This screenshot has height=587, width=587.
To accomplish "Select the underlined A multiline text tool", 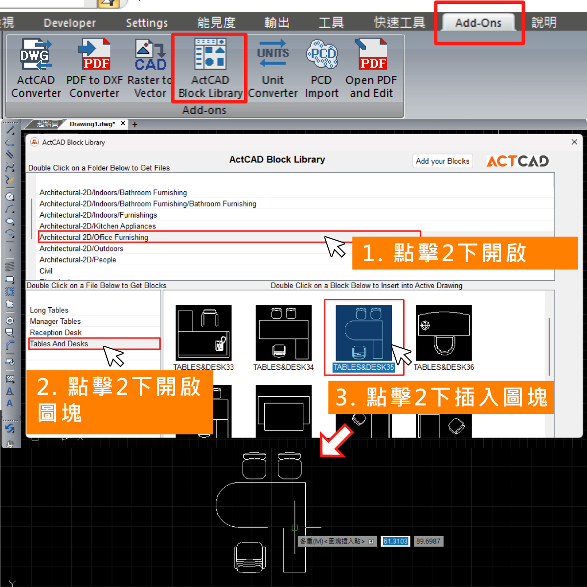I will click(10, 391).
